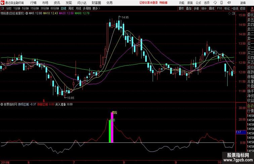Click the MA5: 12.00 indicator value
This screenshot has height=164, width=254.
click(36, 13)
